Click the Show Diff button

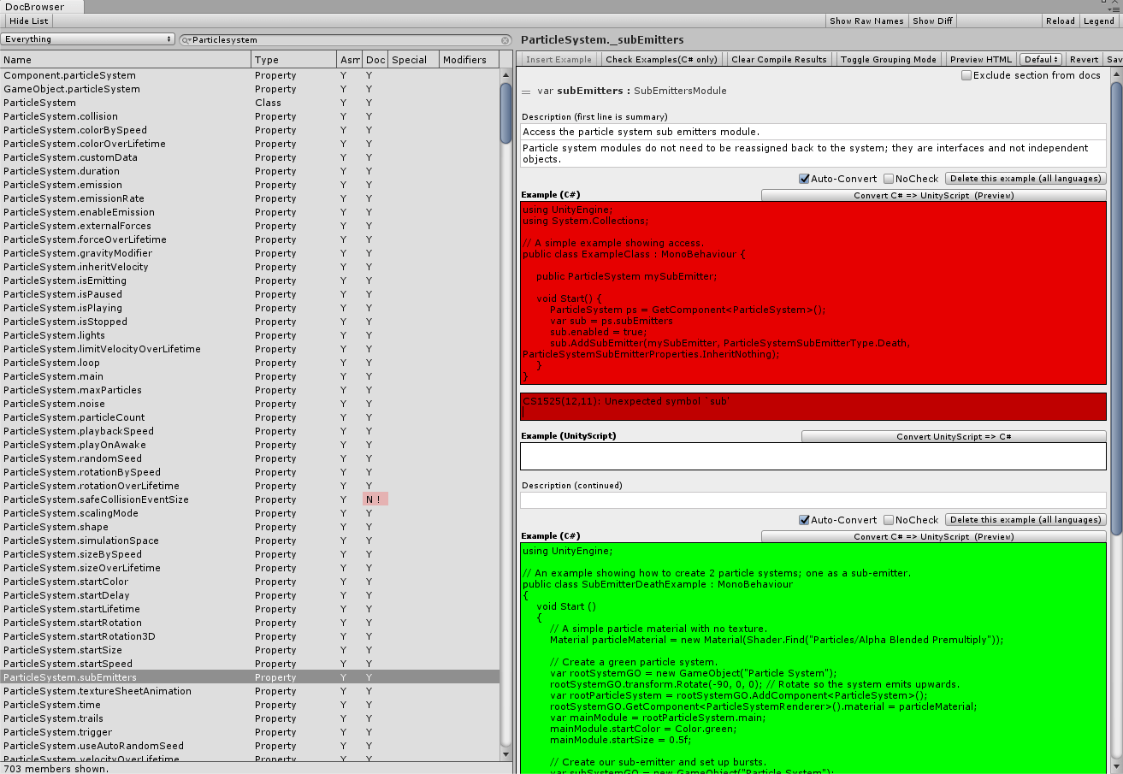click(933, 21)
